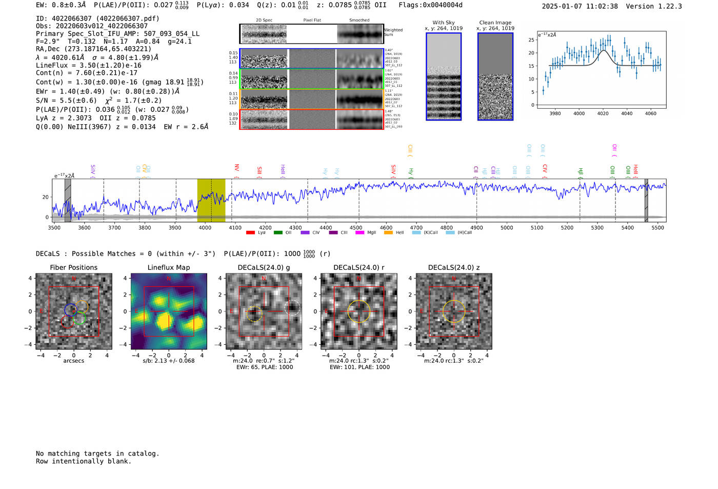Click the Cont(n) = 7.60(±0.21)e-17 line
The width and height of the screenshot is (718, 489).
[x=87, y=73]
